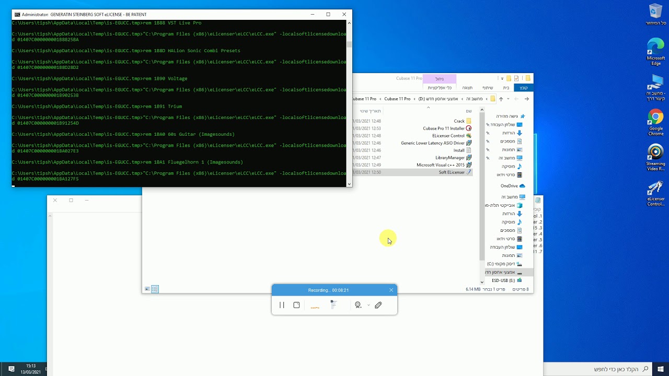The width and height of the screenshot is (669, 376).
Task: Click the magnifier zoom icon in recorder
Action: 358,305
